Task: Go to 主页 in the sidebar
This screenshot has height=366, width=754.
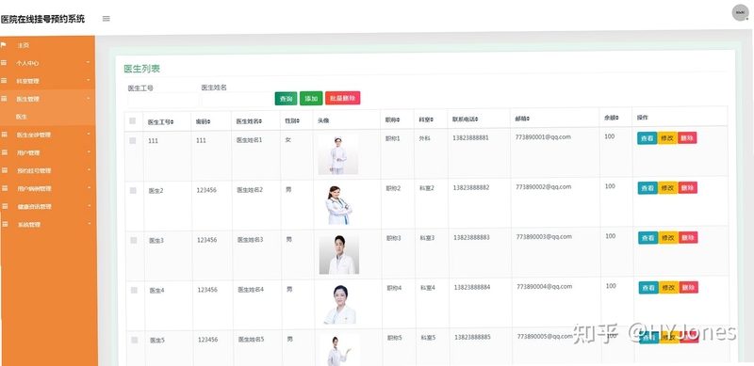Action: pyautogui.click(x=23, y=45)
